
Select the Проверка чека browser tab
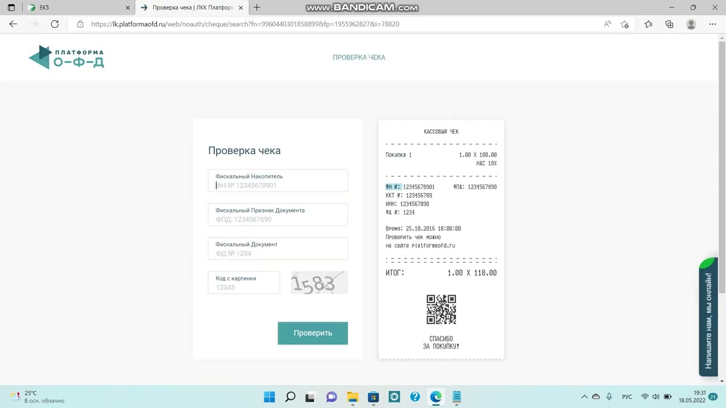[192, 8]
